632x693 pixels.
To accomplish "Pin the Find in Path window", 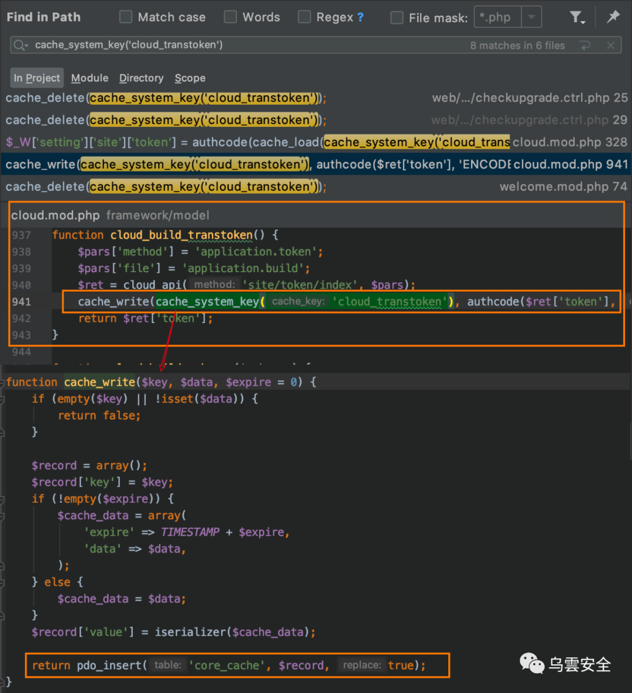I will pyautogui.click(x=613, y=17).
